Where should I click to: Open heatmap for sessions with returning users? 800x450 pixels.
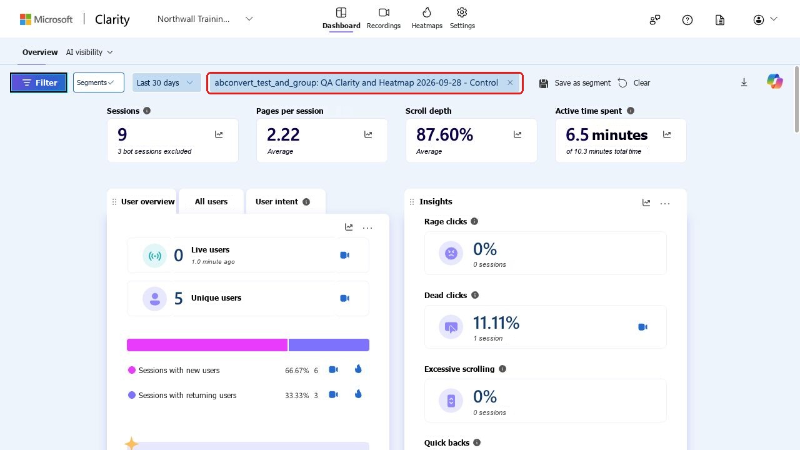(x=358, y=394)
